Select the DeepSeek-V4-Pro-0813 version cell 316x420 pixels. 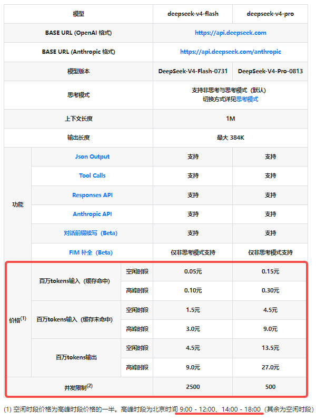pyautogui.click(x=270, y=71)
